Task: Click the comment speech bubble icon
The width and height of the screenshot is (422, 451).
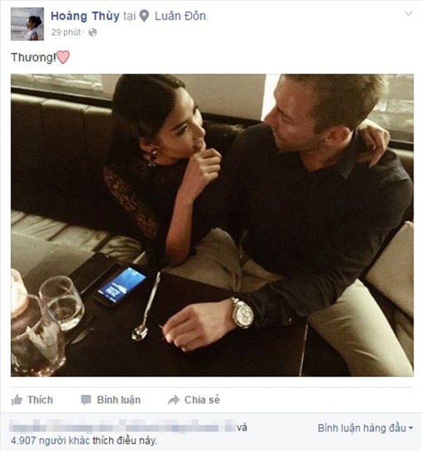Action: pos(86,400)
